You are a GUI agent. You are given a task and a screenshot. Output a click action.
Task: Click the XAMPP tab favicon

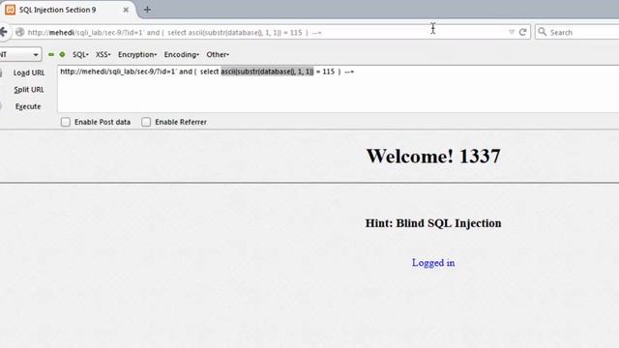[x=11, y=10]
